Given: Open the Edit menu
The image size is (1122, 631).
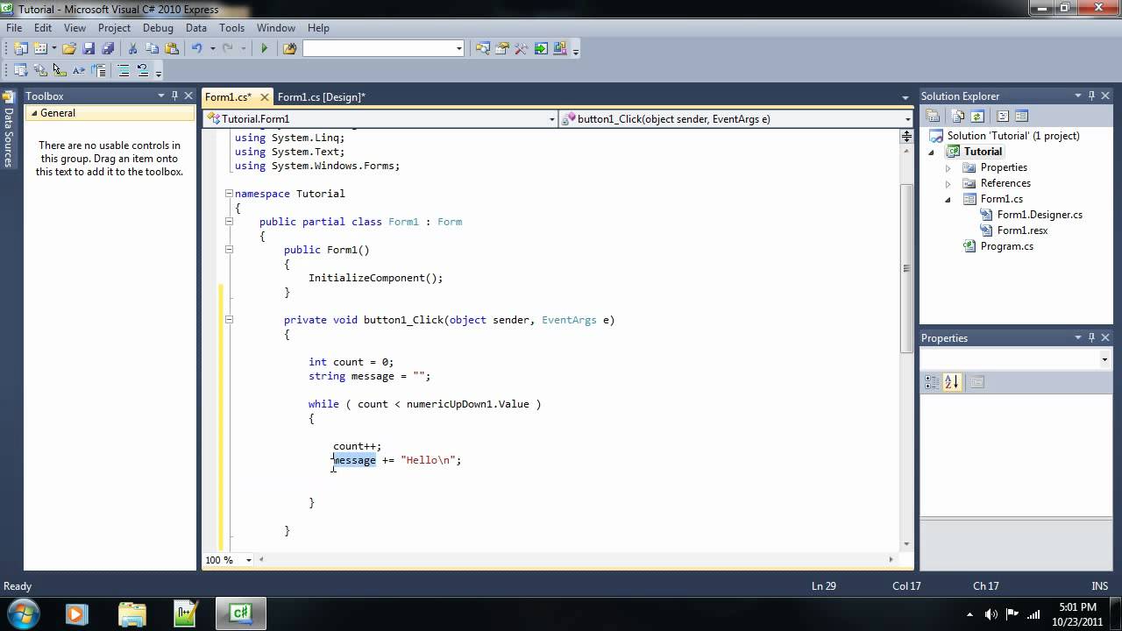Looking at the screenshot, I should point(43,28).
